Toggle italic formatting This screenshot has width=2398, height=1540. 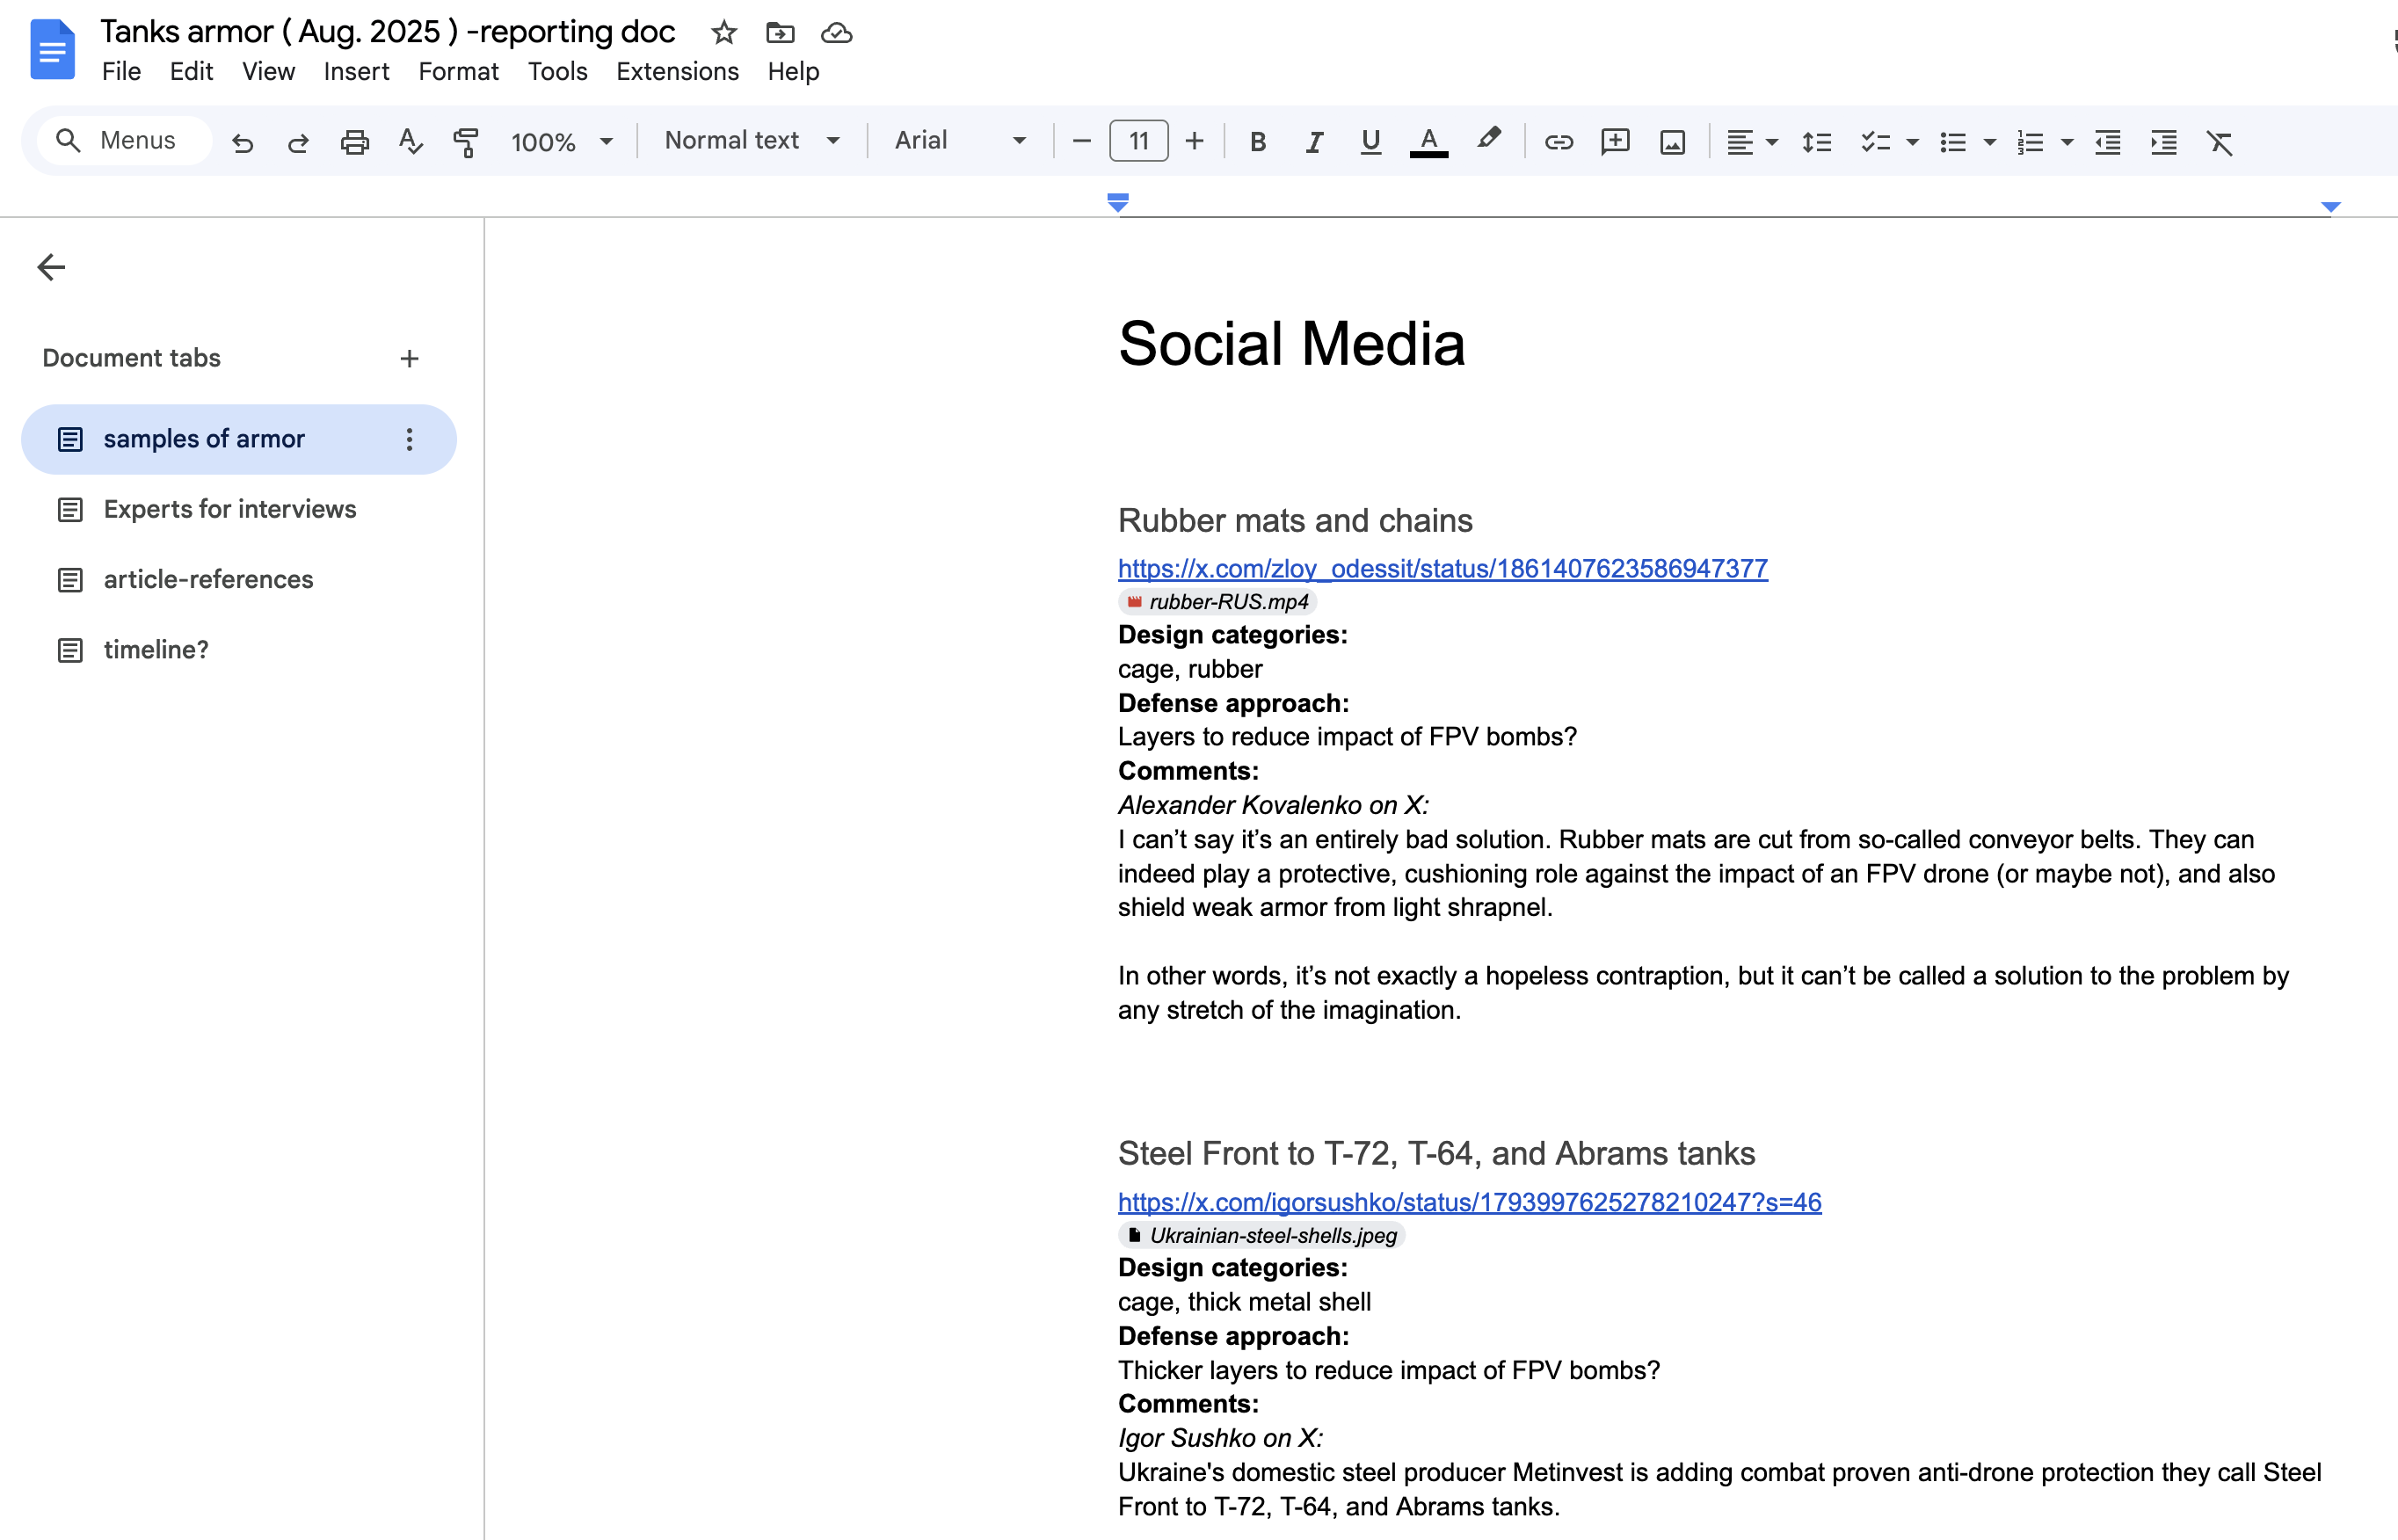(x=1314, y=142)
